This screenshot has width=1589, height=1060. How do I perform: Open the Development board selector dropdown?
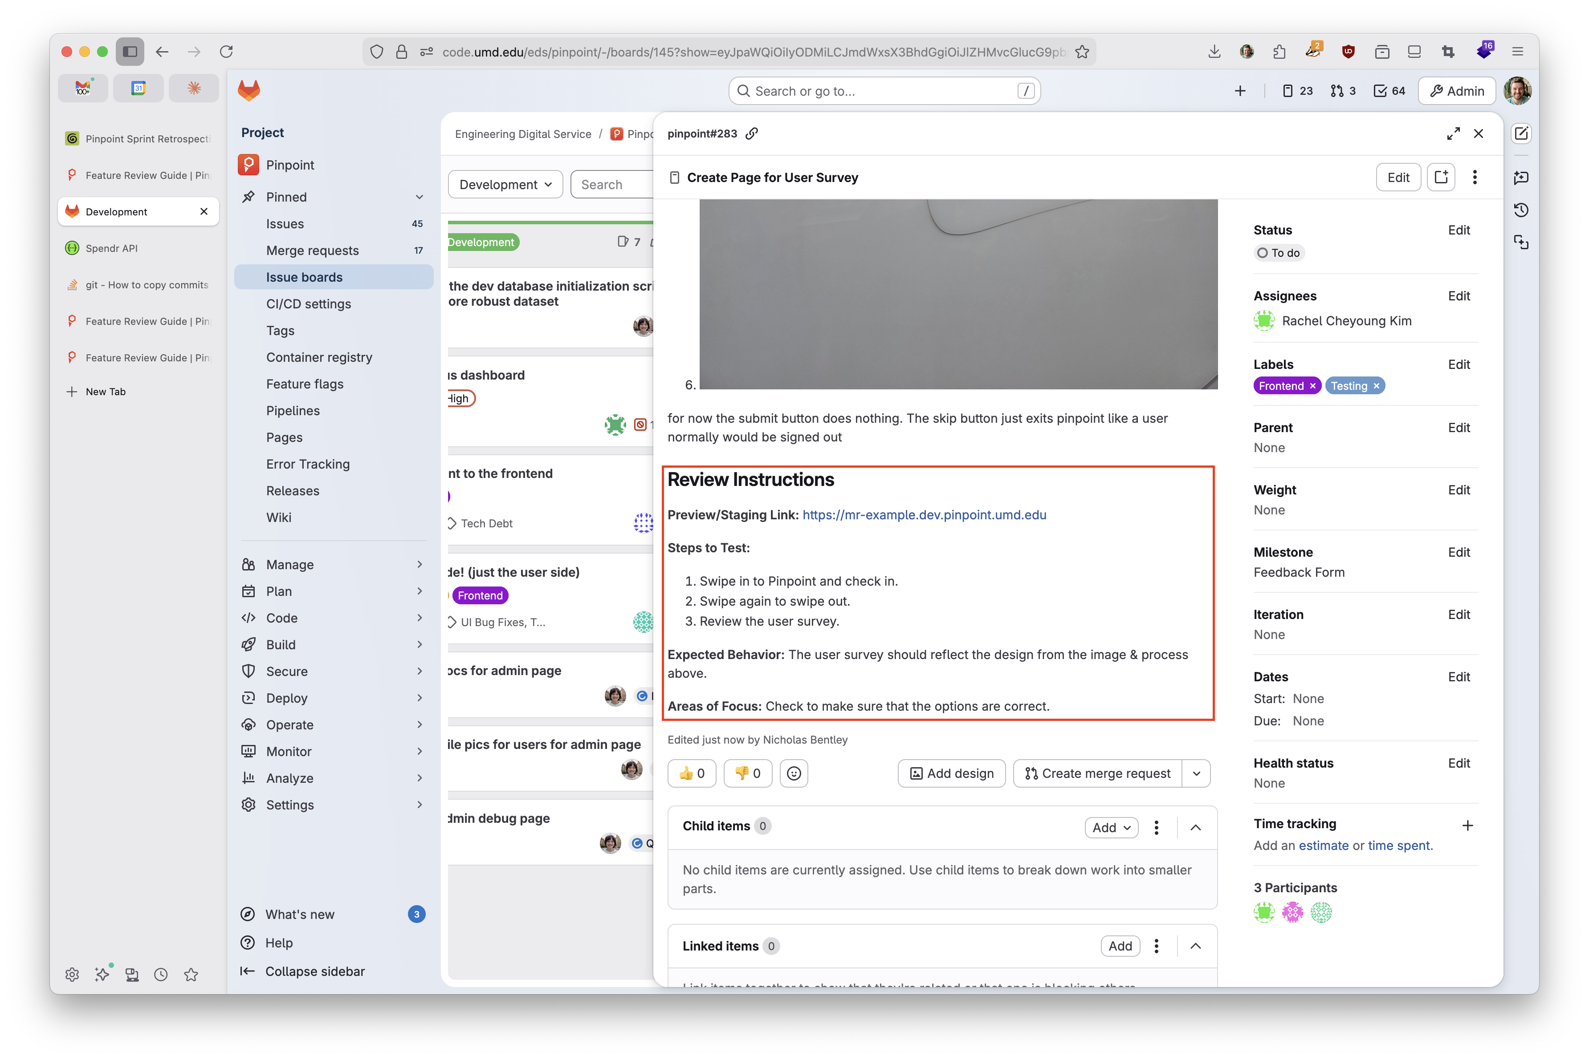click(x=505, y=184)
